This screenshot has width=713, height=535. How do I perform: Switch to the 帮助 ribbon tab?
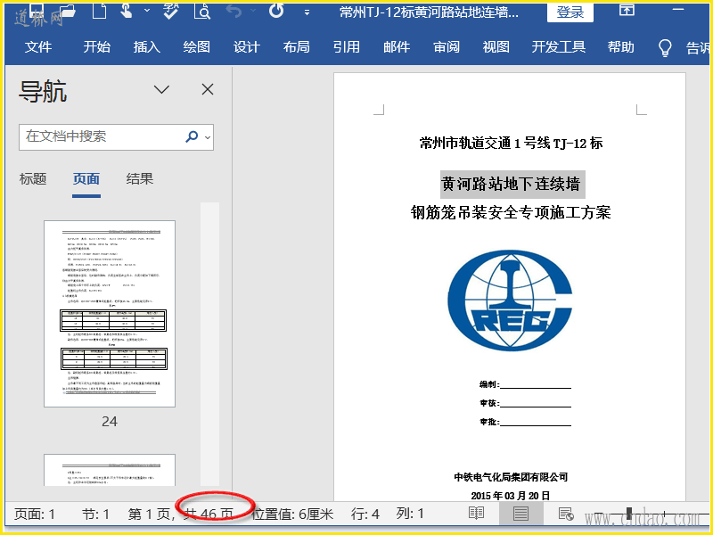pyautogui.click(x=621, y=47)
